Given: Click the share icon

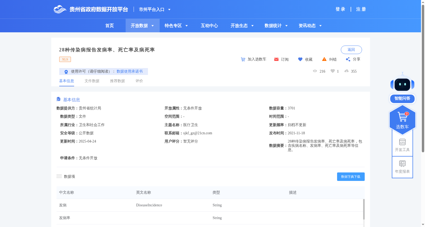Looking at the screenshot, I should [348, 59].
